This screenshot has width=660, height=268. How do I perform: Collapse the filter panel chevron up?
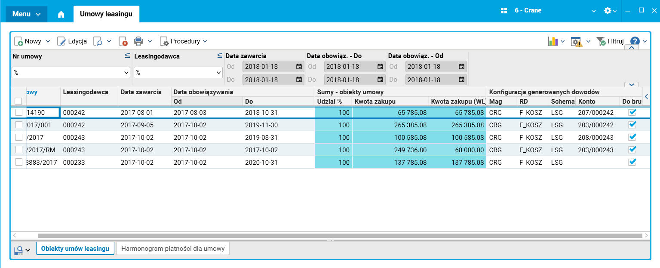tap(631, 48)
